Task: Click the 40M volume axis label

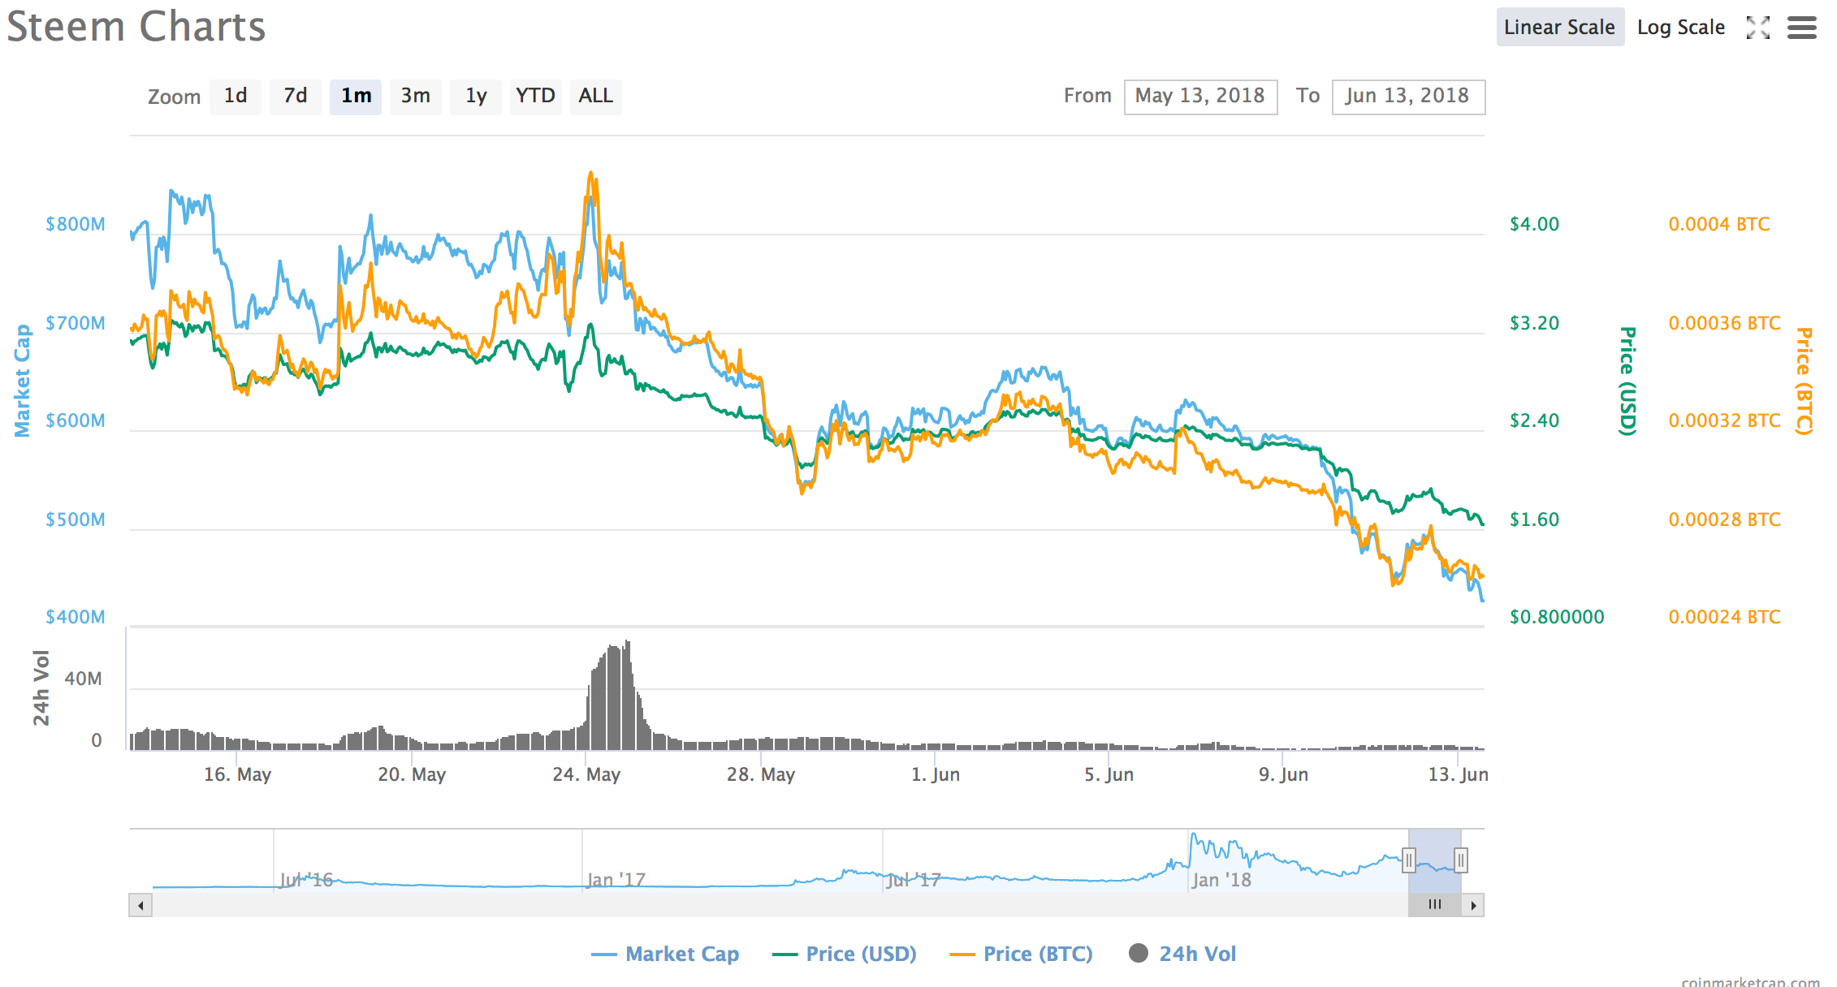Action: 84,679
